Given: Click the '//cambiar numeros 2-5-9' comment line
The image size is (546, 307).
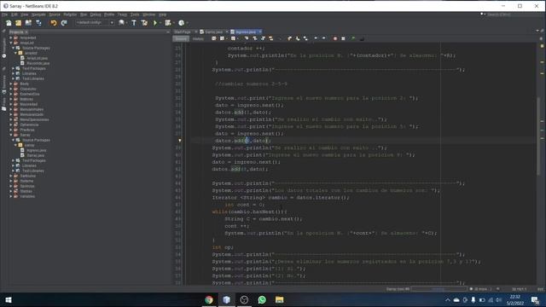Looking at the screenshot, I should 251,84.
